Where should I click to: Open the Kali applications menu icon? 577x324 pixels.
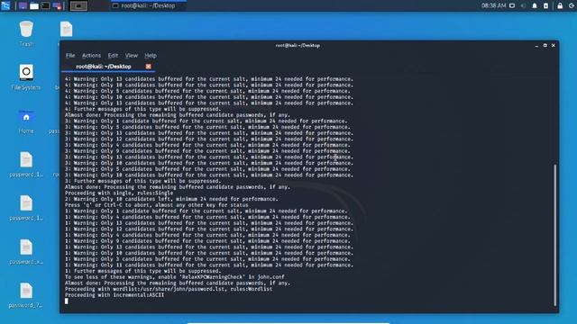point(5,5)
